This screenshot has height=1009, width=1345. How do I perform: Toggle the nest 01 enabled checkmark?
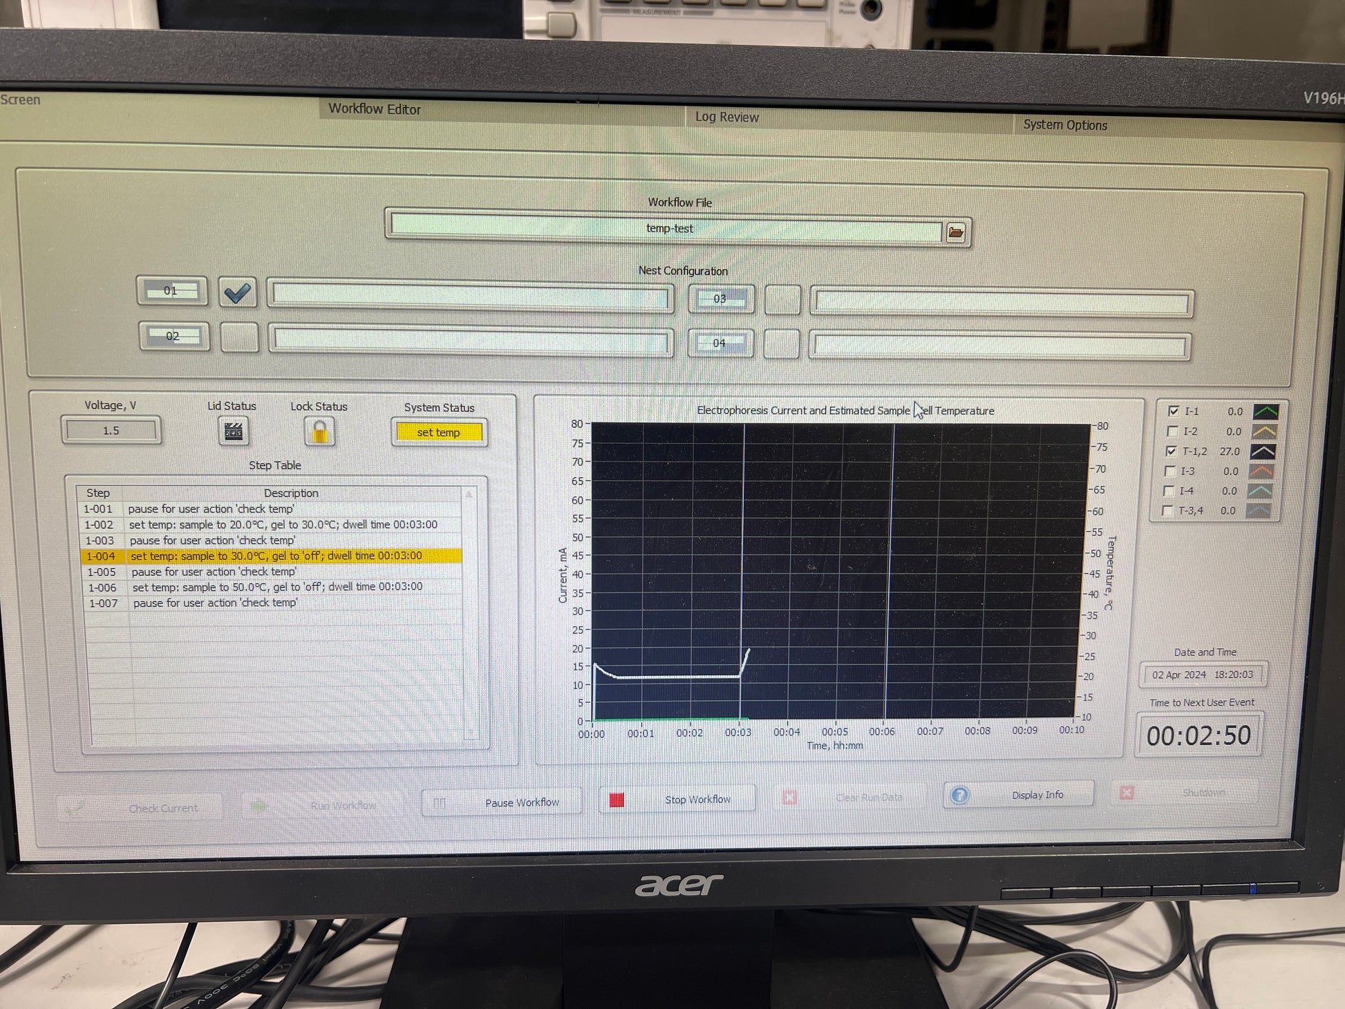pyautogui.click(x=237, y=292)
